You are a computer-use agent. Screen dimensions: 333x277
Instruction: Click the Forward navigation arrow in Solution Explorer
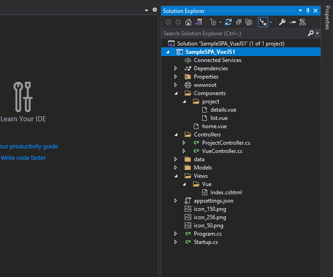178,22
